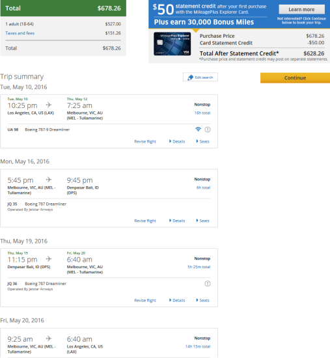Click the Wi-Fi icon on UA 98 flight
330x358 pixels.
pyautogui.click(x=198, y=130)
